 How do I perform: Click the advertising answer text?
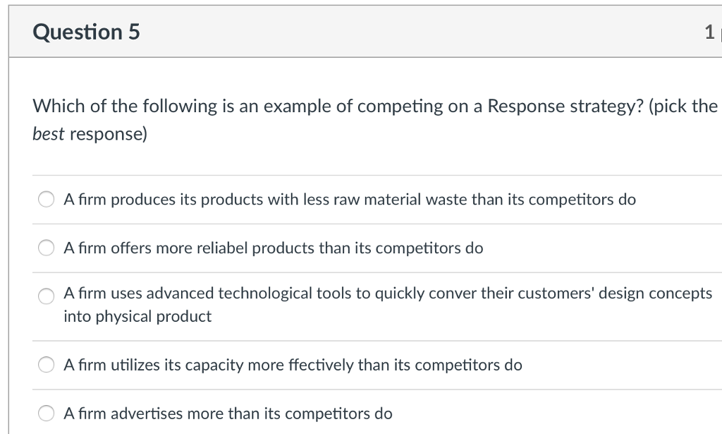[x=228, y=414]
